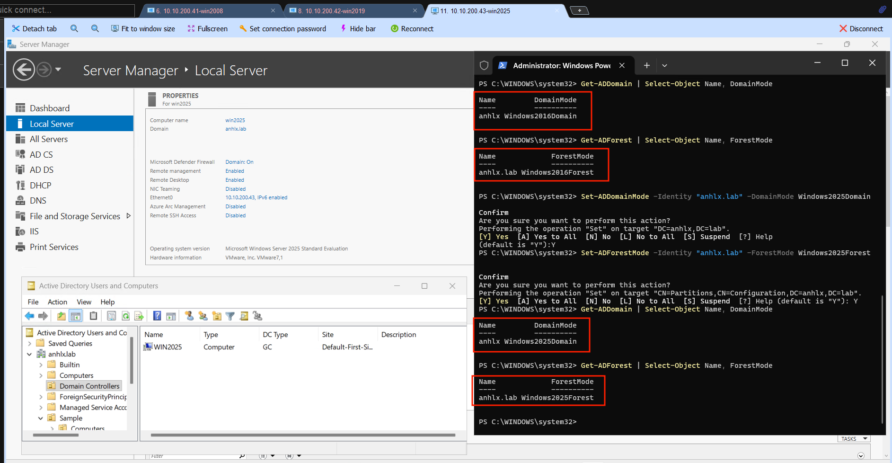Click Add selected objects to group icon
This screenshot has width=892, height=463.
(258, 316)
